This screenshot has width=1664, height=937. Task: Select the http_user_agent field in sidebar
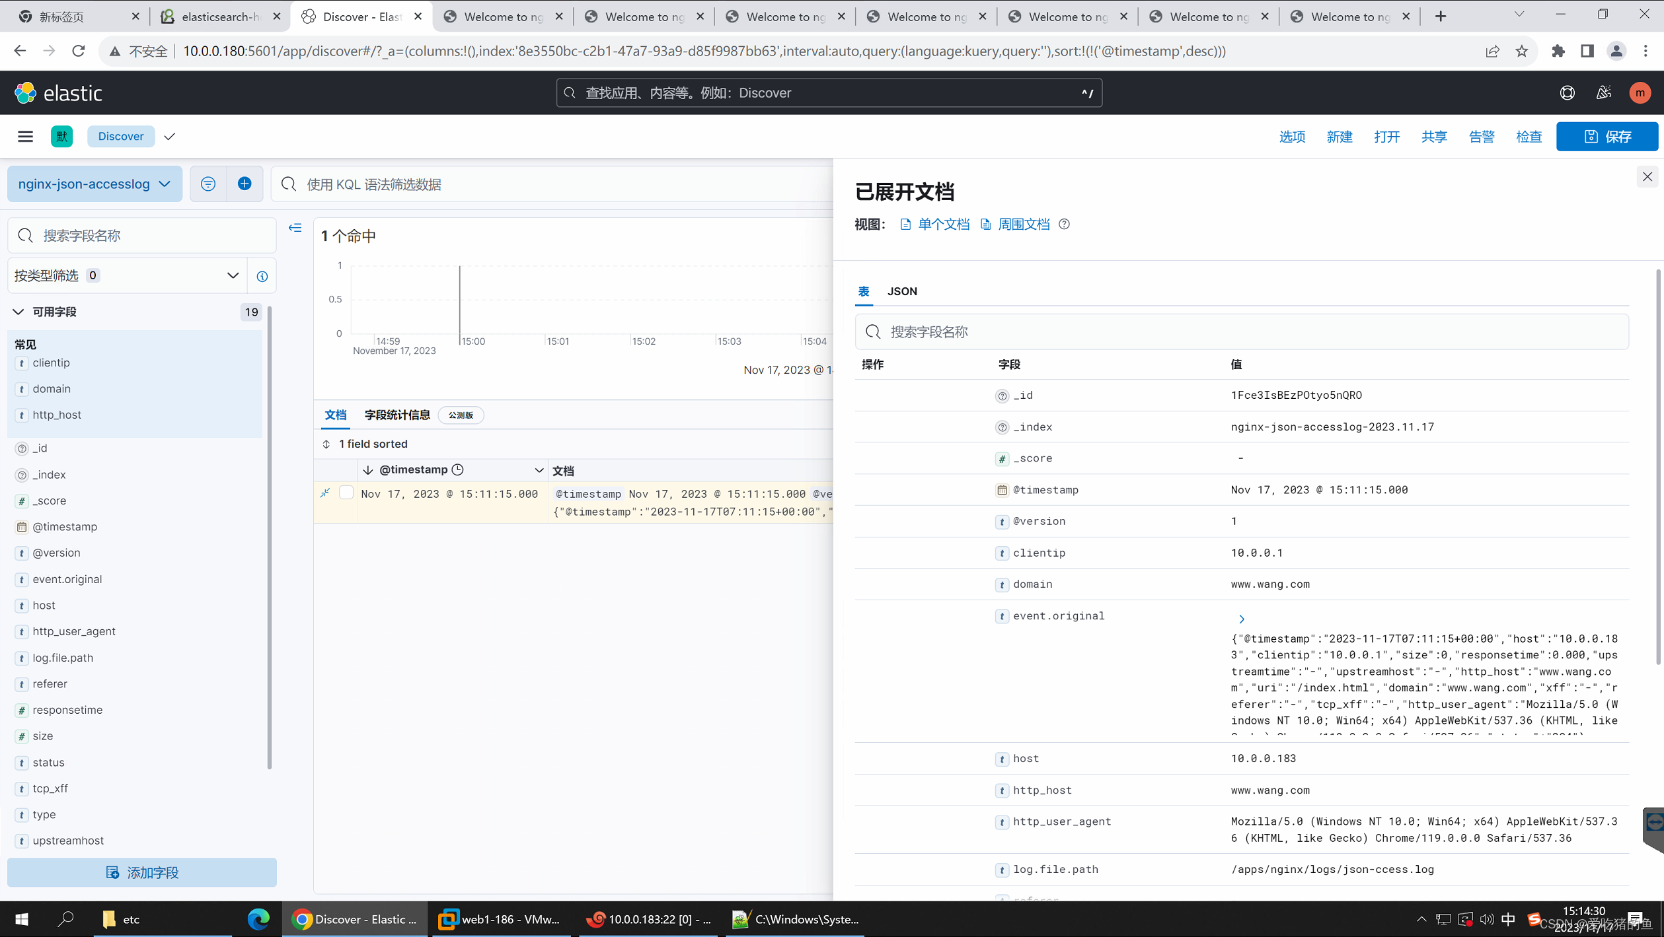[73, 631]
